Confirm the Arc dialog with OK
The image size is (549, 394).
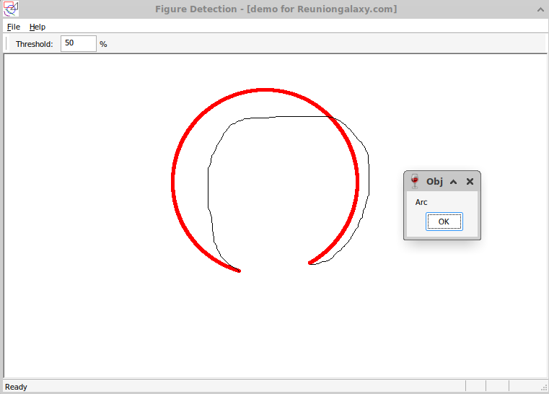(444, 222)
